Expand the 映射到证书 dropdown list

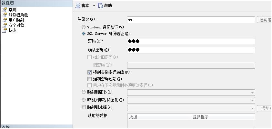[252, 93]
